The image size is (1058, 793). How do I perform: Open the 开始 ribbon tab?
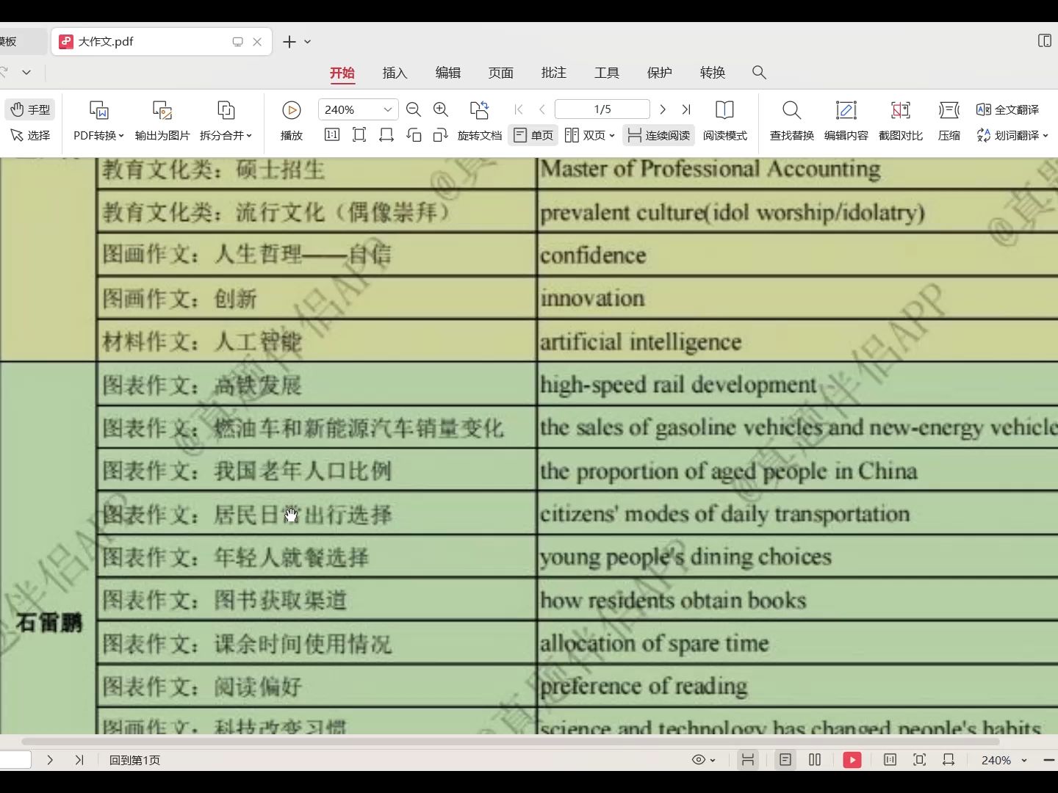pyautogui.click(x=342, y=73)
